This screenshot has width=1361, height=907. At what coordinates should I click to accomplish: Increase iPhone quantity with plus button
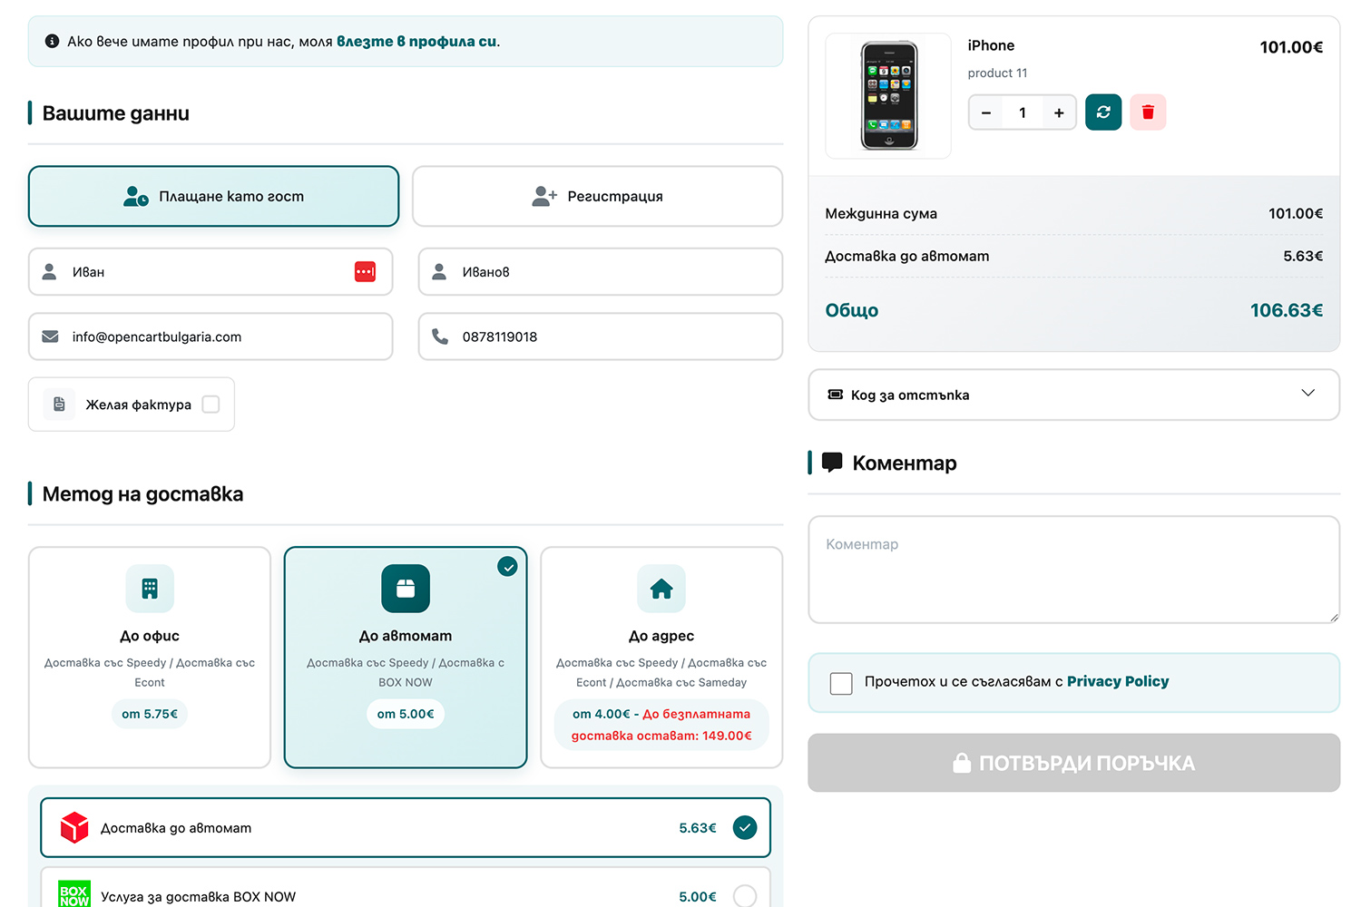(x=1059, y=112)
